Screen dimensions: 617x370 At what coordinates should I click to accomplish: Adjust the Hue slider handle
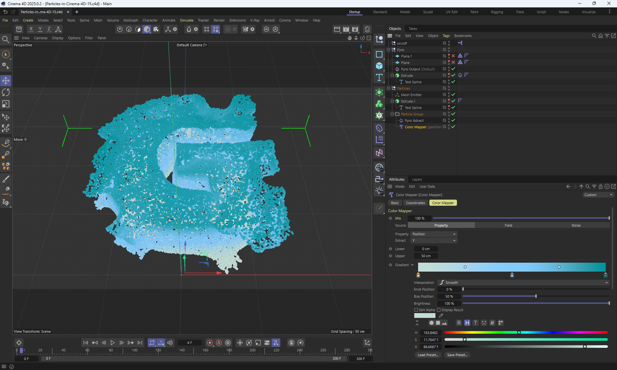(x=519, y=332)
